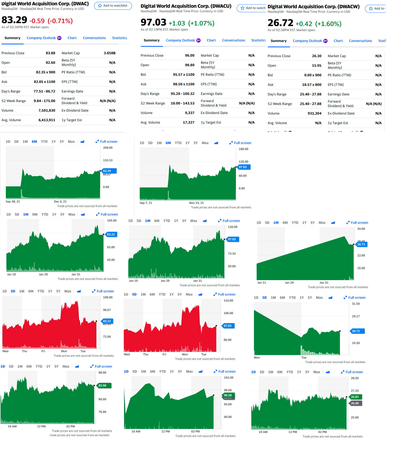This screenshot has height=463, width=416.
Task: Select 1M range on red DWACU 5D chart
Action: click(143, 294)
